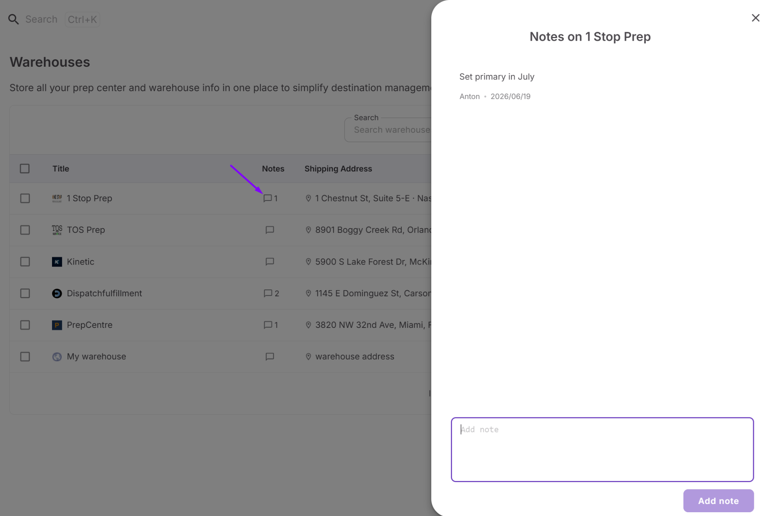Click the notes count 2 for Dispatchfulfillment

click(x=277, y=293)
